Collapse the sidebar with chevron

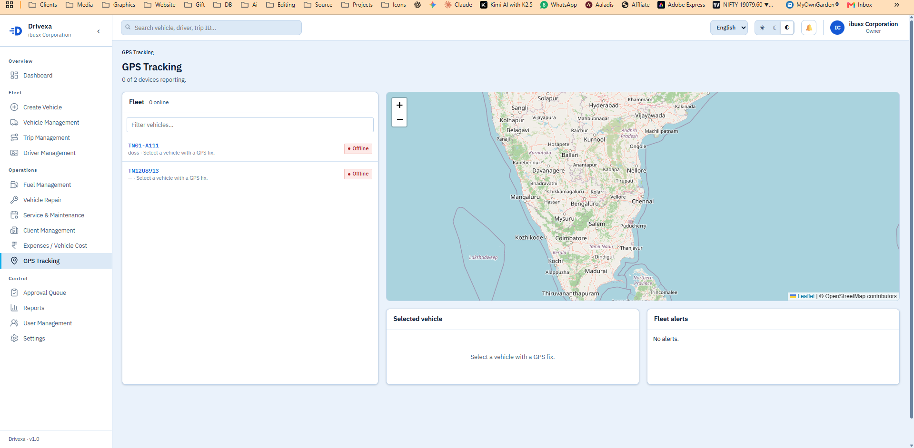click(x=99, y=31)
